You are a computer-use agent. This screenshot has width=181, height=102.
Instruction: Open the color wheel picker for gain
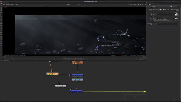point(176,14)
